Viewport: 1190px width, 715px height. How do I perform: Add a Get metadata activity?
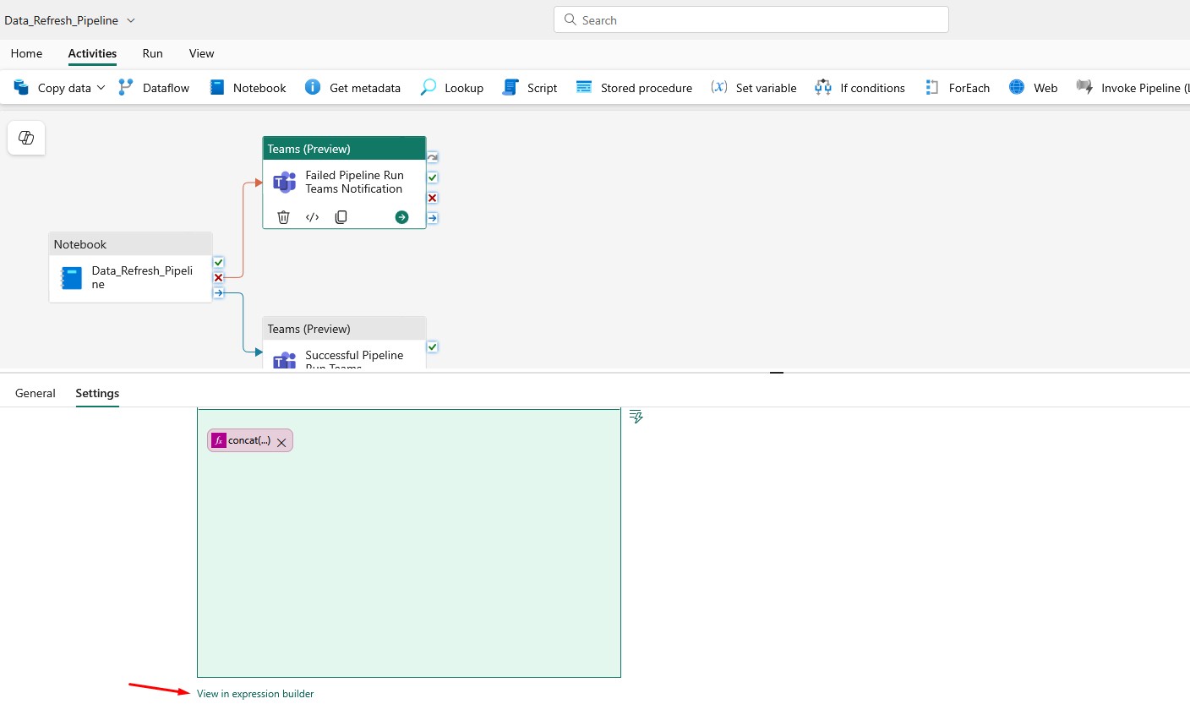click(x=352, y=88)
